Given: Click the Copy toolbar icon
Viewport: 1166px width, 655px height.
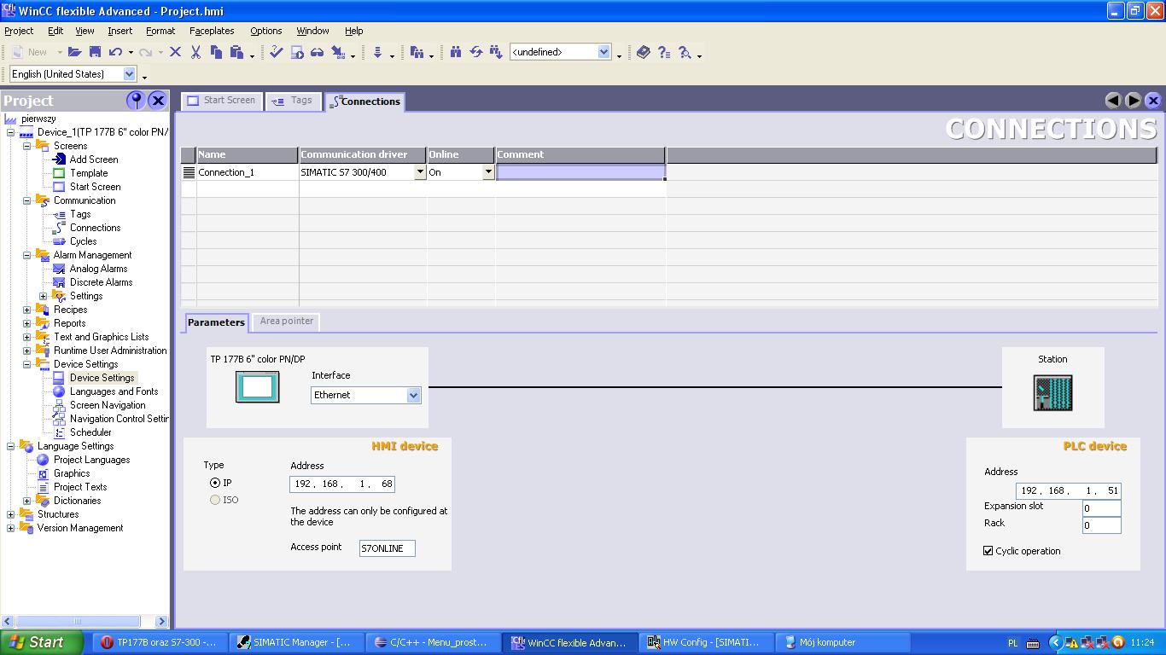Looking at the screenshot, I should [216, 52].
